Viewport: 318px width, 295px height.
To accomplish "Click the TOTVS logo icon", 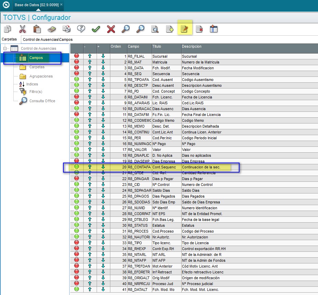I will [6, 5].
